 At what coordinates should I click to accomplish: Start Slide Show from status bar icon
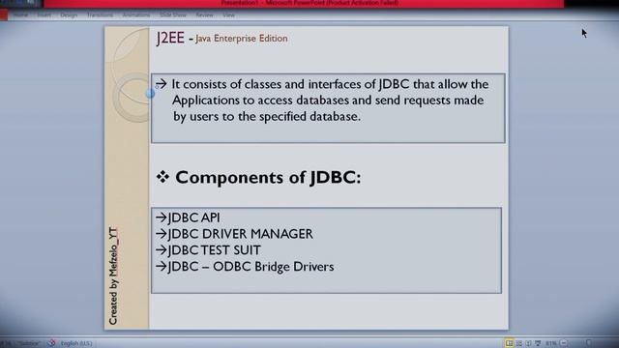point(538,343)
